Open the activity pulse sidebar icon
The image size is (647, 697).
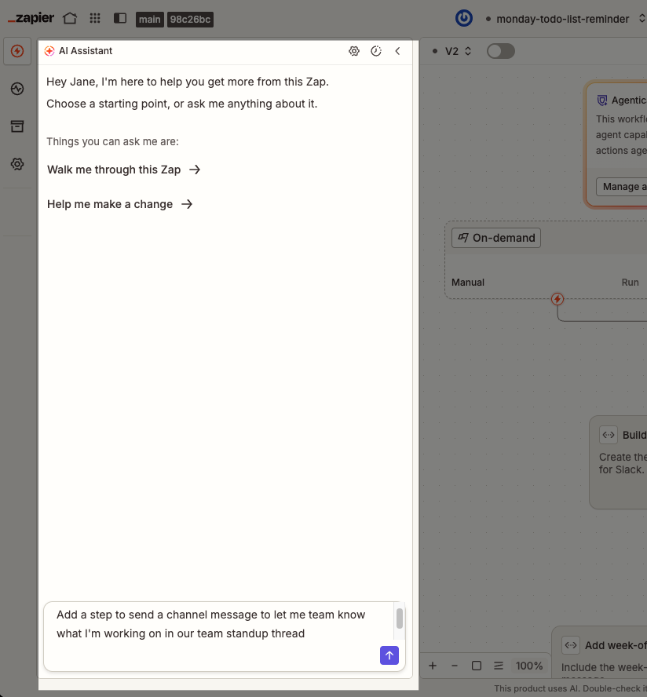pos(17,89)
